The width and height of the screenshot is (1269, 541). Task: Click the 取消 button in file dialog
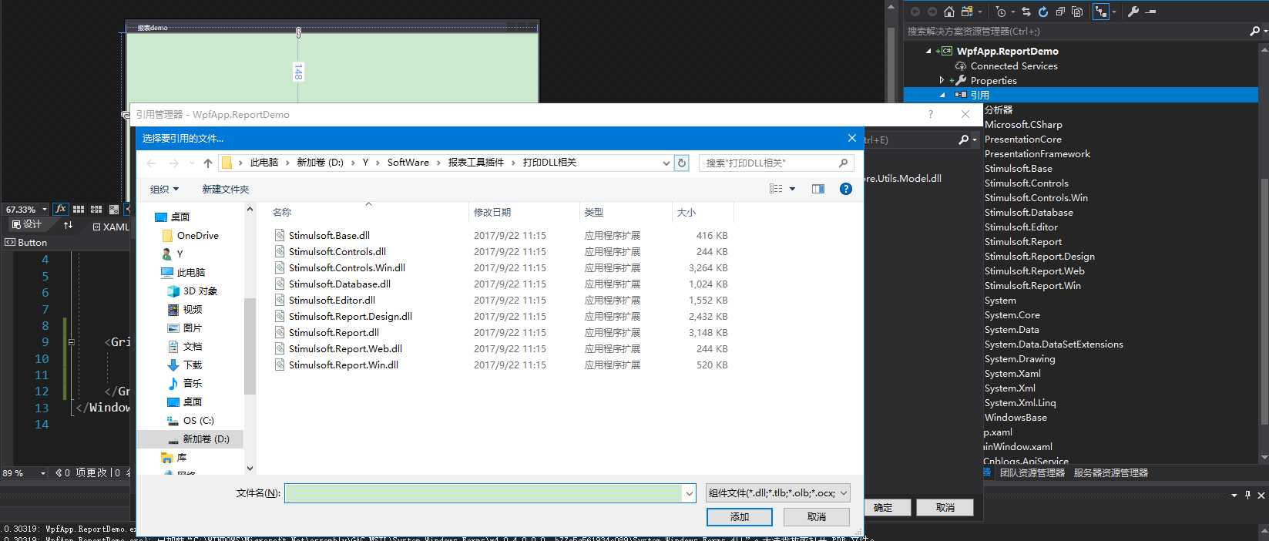[x=817, y=516]
